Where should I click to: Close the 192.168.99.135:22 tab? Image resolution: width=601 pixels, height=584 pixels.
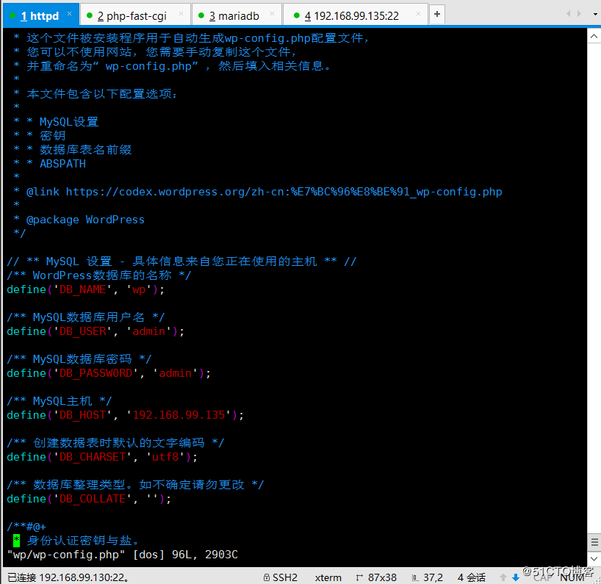pyautogui.click(x=417, y=15)
